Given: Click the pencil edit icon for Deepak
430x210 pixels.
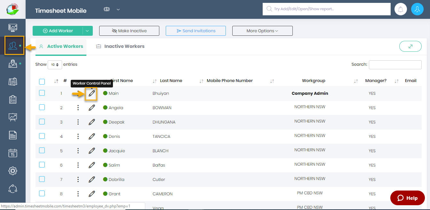Looking at the screenshot, I should [x=92, y=122].
